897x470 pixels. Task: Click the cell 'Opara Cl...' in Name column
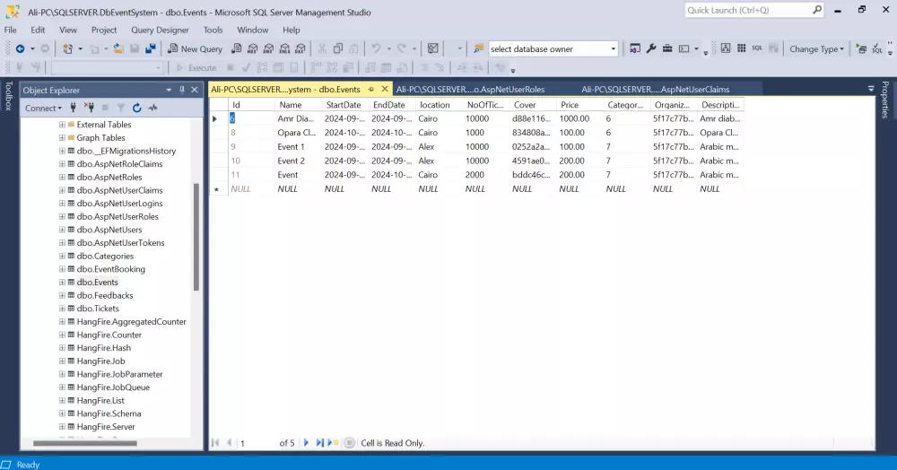click(298, 133)
